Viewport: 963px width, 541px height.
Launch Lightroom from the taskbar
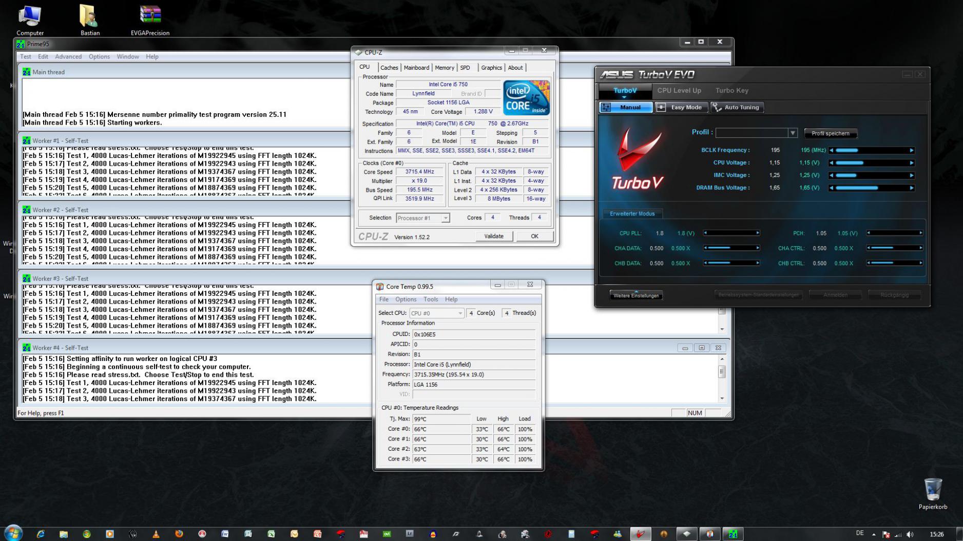click(410, 534)
